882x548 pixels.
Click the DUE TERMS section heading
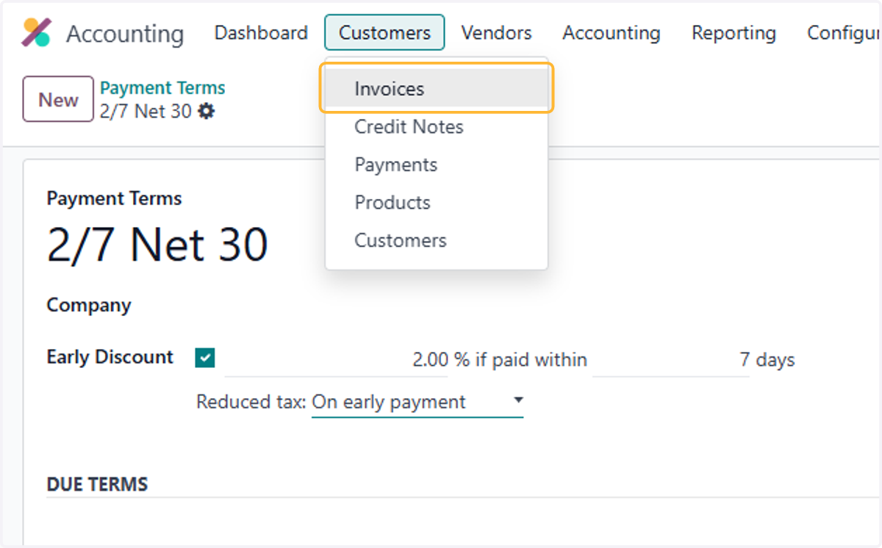pos(97,484)
